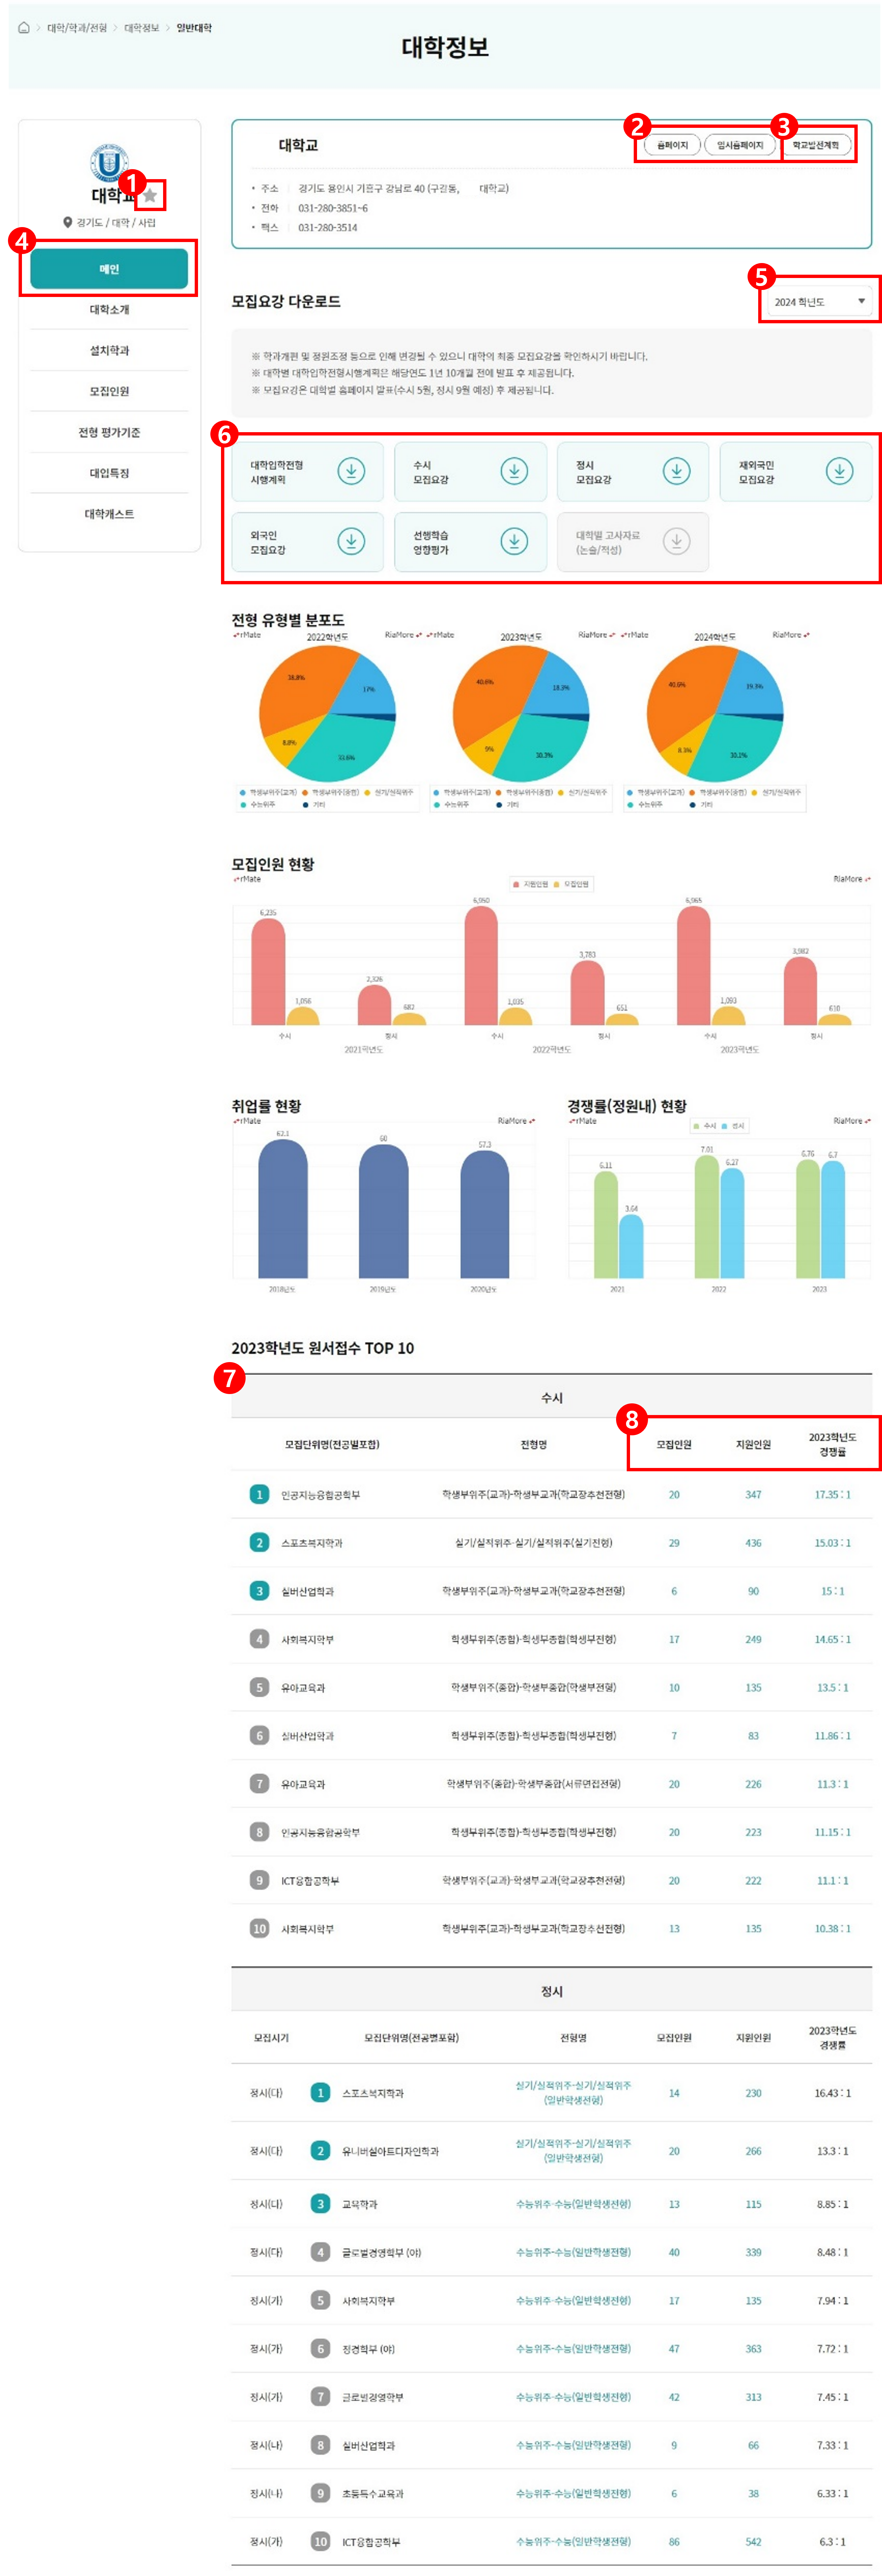Click the 학교발전계획 button
The height and width of the screenshot is (2576, 882).
pos(816,145)
